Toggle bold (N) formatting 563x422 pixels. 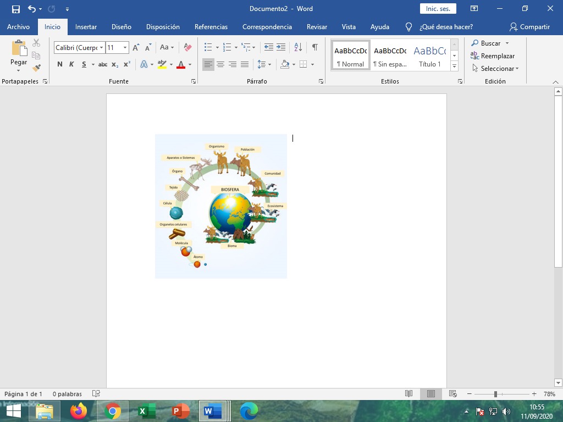coord(60,64)
